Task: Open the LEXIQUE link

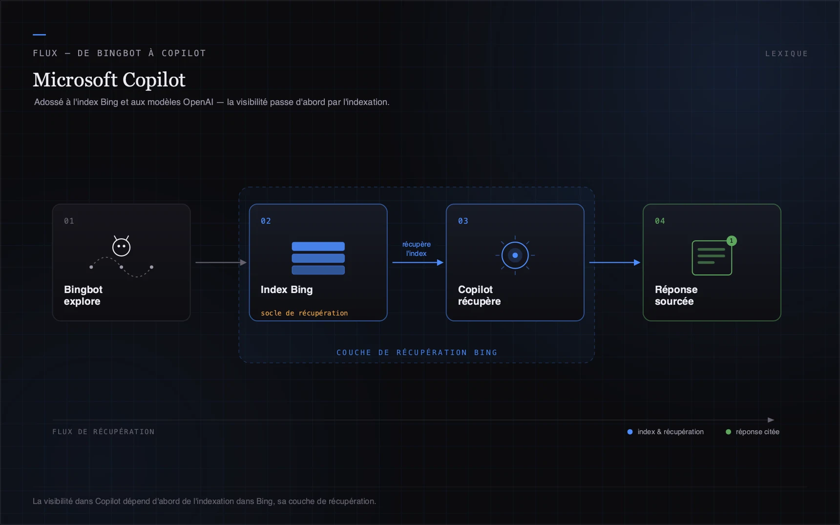Action: coord(786,54)
